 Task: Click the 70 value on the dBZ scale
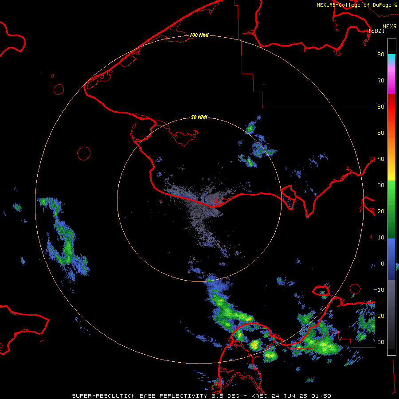381,81
